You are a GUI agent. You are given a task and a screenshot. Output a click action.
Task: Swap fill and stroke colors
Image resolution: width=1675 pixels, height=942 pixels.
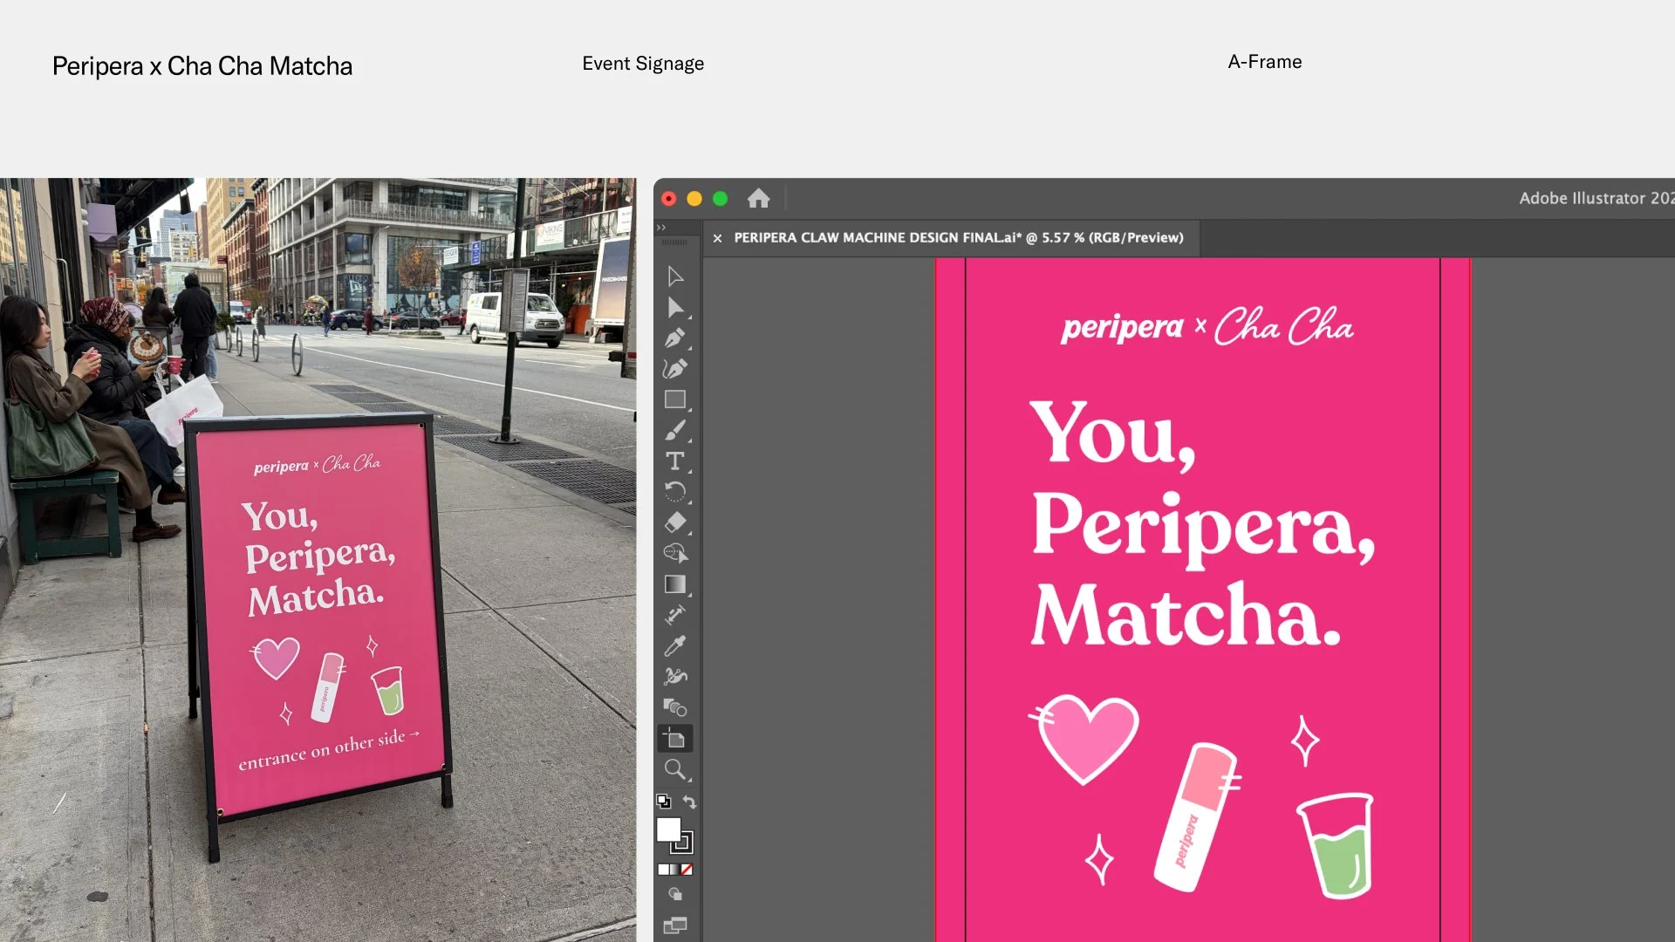point(689,802)
